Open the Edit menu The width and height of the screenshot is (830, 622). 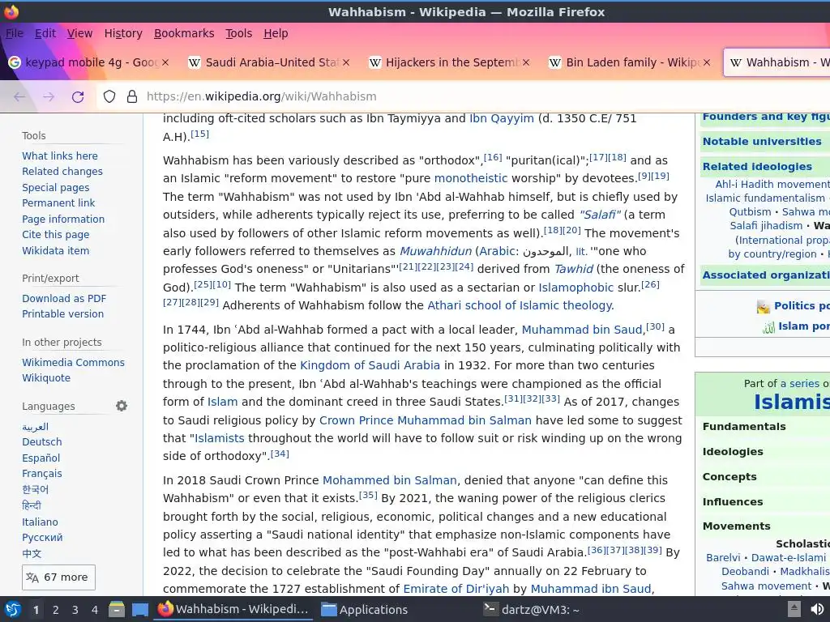pyautogui.click(x=45, y=33)
